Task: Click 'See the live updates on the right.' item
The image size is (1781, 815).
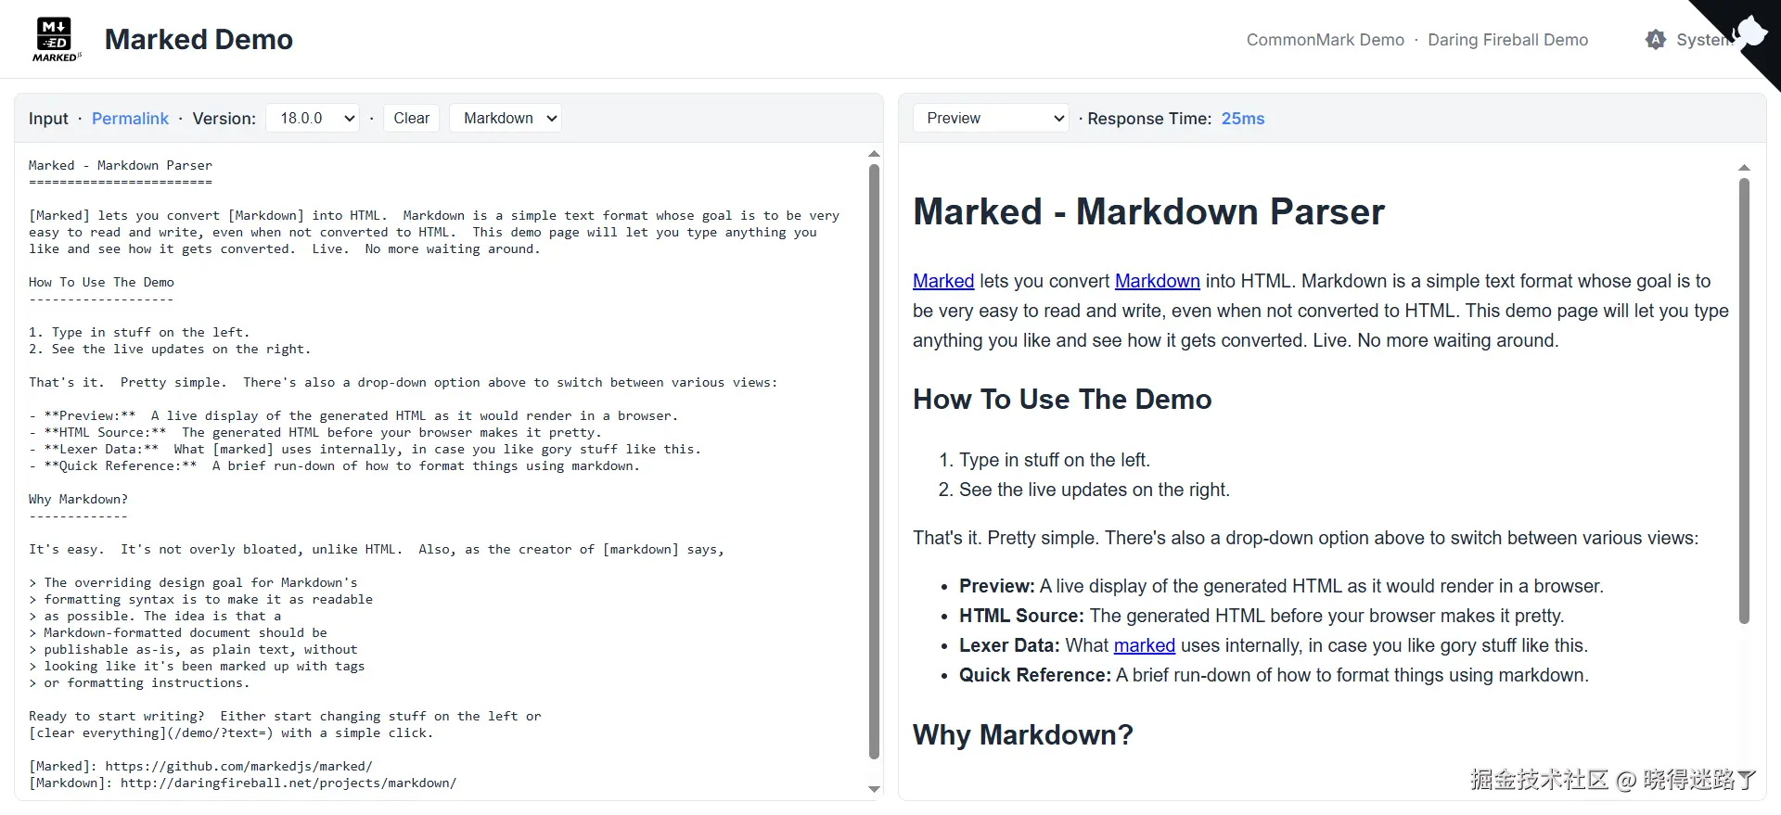Action: pos(1094,490)
